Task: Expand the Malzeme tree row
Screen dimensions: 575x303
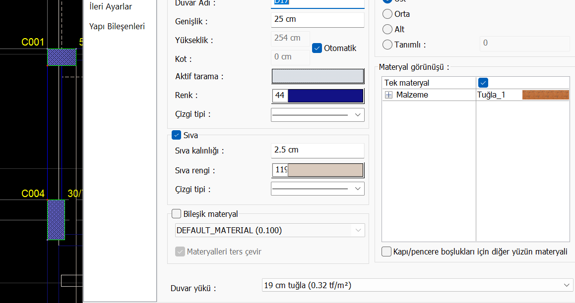Action: (x=389, y=95)
